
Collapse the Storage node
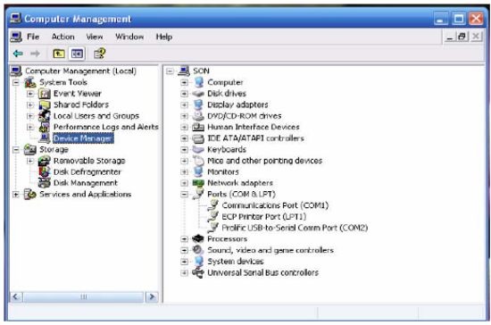pyautogui.click(x=16, y=150)
